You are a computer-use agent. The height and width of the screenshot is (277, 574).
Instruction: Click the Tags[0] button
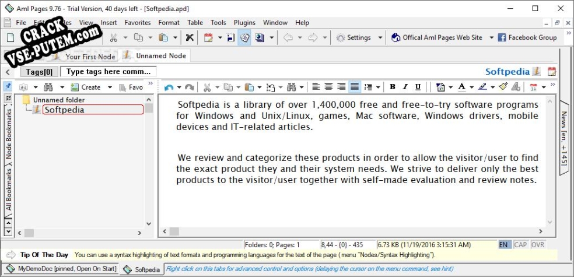tap(39, 72)
